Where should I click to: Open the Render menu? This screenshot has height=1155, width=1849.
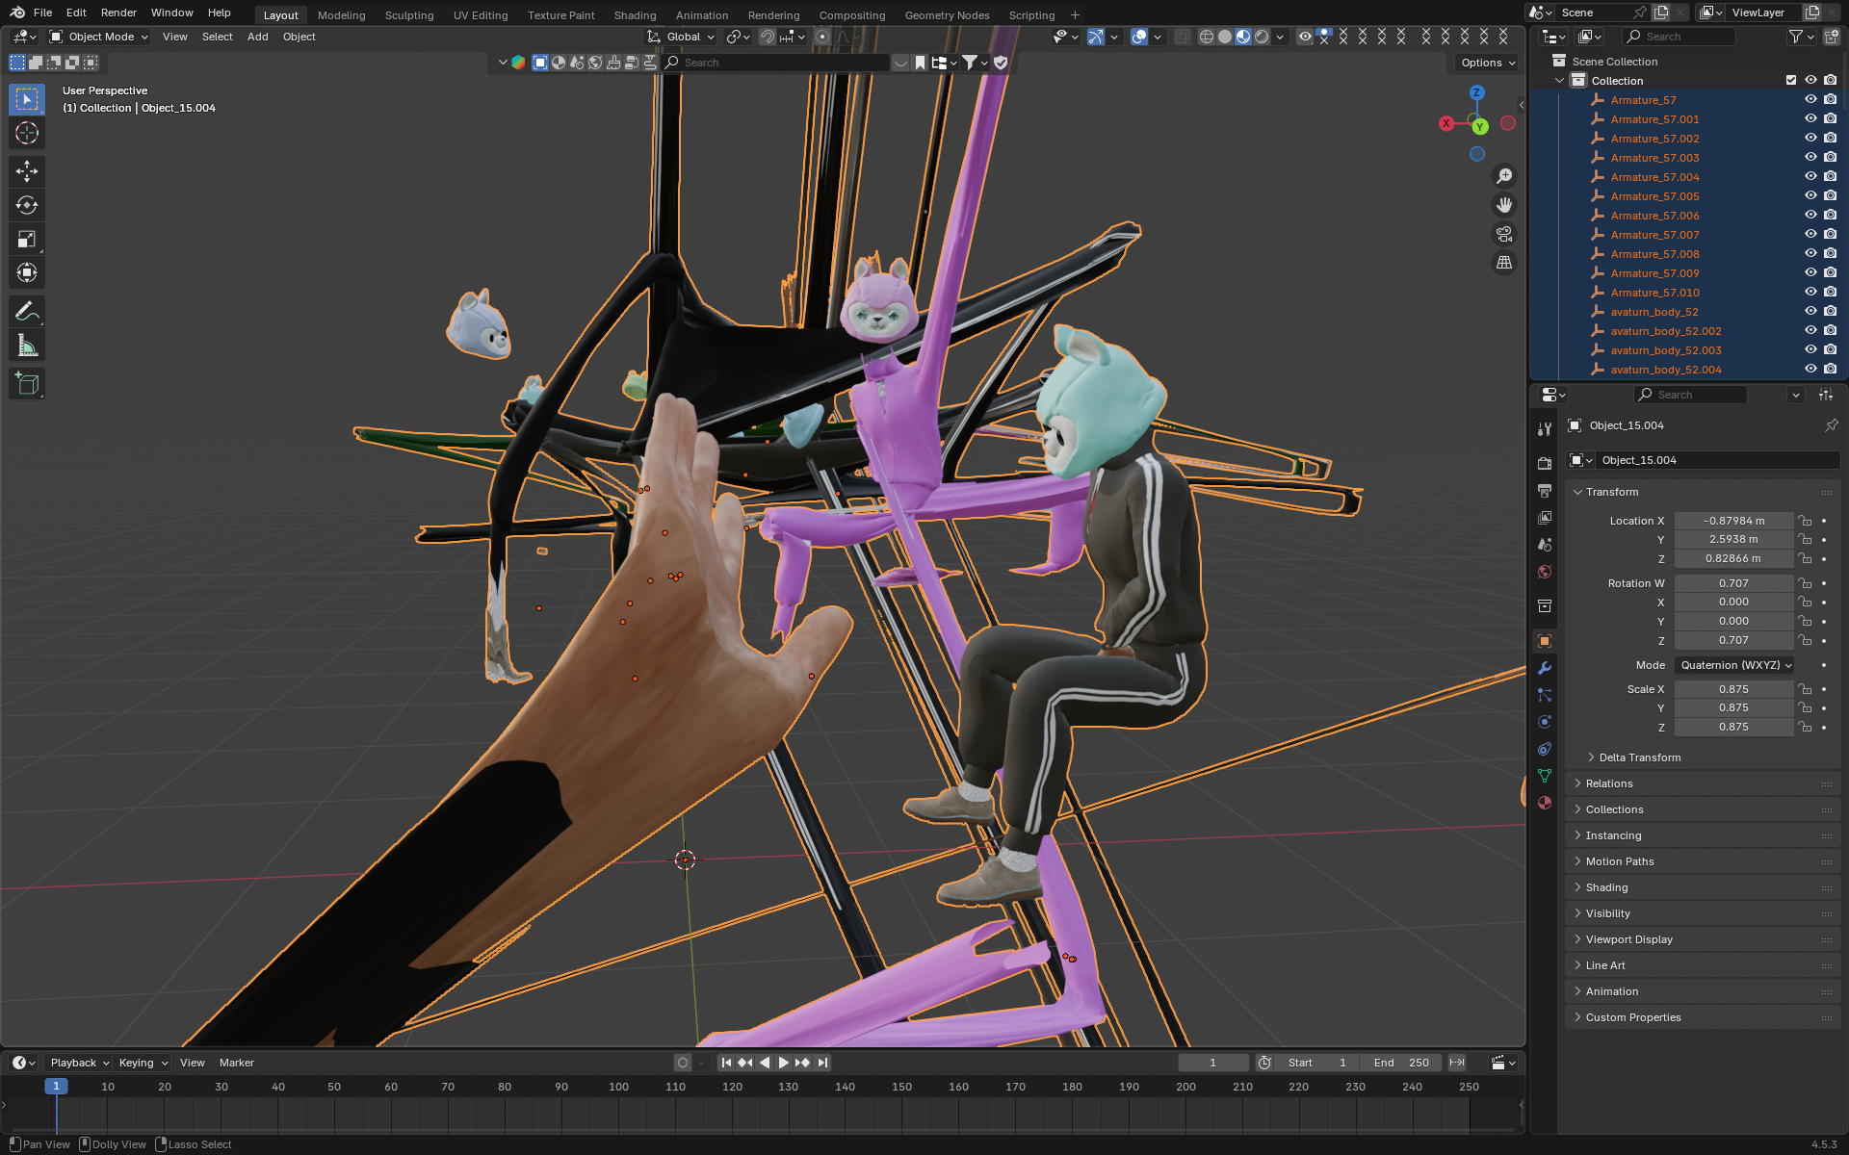(118, 13)
